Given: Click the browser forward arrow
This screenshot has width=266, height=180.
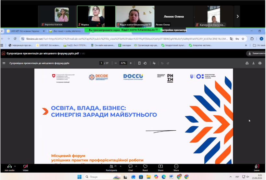Looking at the screenshot, I should 8,39.
